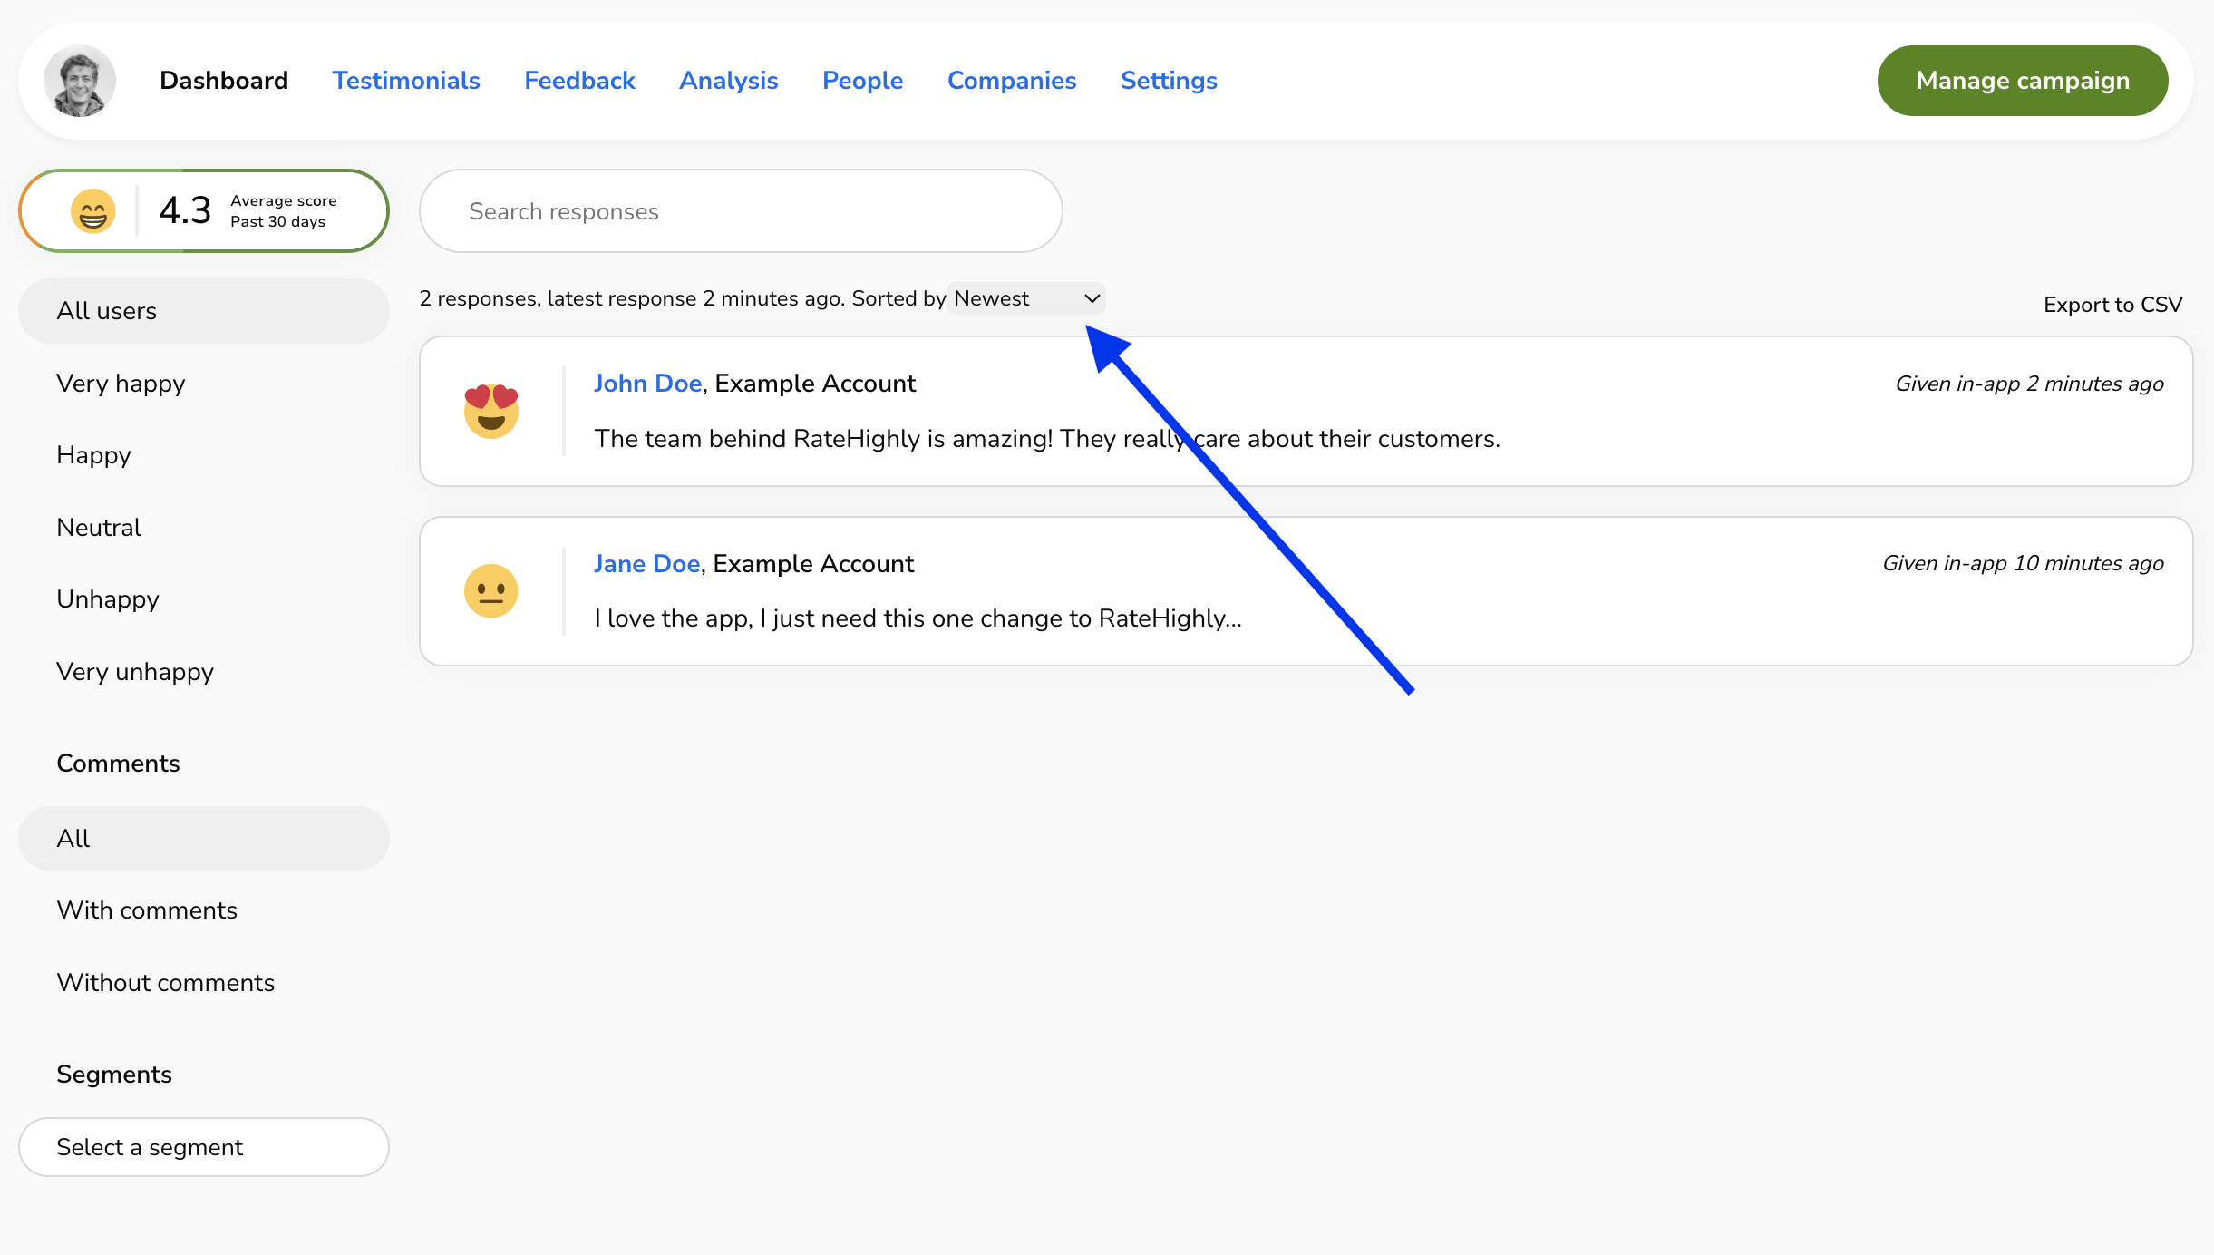The width and height of the screenshot is (2214, 1255).
Task: Click the Search responses input field
Action: click(741, 210)
